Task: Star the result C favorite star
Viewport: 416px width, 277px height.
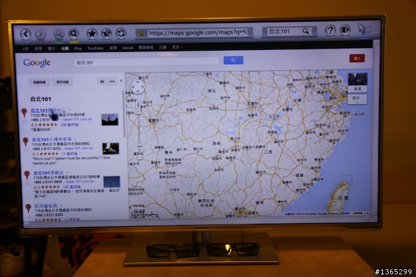Action: [x=27, y=184]
